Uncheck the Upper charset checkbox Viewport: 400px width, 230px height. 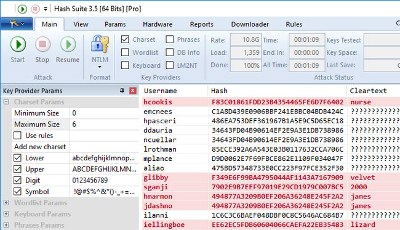click(17, 169)
